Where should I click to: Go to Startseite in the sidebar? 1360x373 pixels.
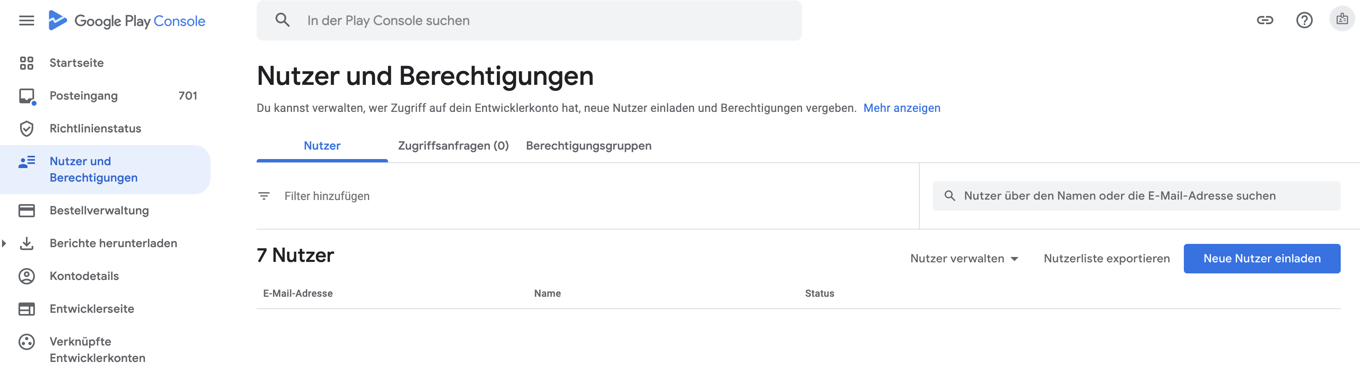pos(106,63)
